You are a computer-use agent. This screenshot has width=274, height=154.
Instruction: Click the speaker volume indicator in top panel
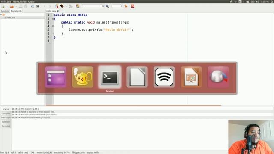click(x=258, y=2)
